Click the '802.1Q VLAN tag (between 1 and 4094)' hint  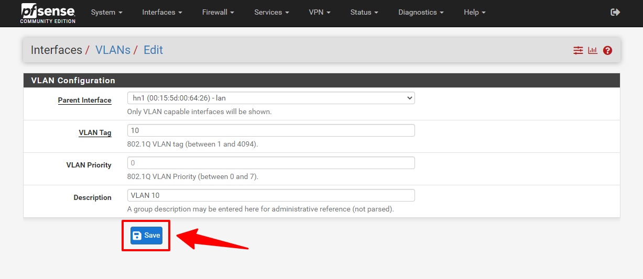click(192, 144)
